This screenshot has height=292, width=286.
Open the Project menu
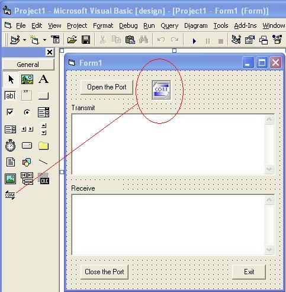coord(77,25)
